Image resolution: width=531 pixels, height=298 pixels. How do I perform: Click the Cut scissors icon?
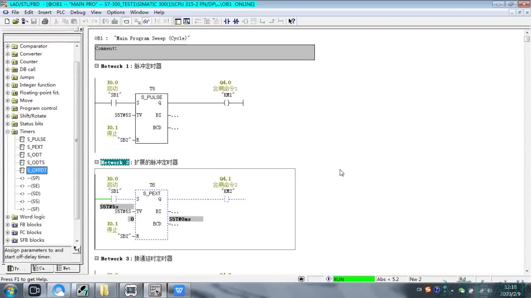(x=56, y=21)
